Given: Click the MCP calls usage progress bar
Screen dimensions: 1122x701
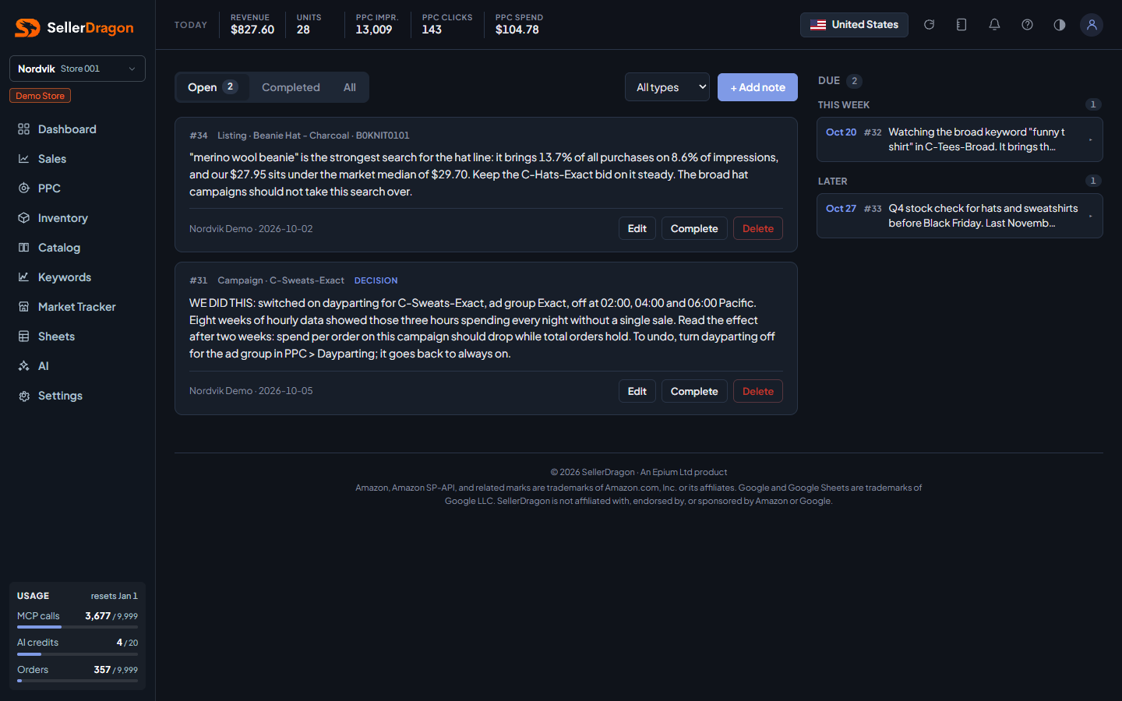Looking at the screenshot, I should pyautogui.click(x=77, y=627).
